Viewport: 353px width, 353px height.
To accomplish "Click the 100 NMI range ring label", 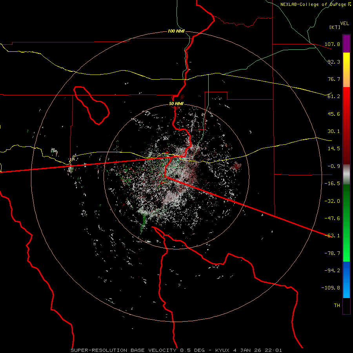I will (176, 31).
